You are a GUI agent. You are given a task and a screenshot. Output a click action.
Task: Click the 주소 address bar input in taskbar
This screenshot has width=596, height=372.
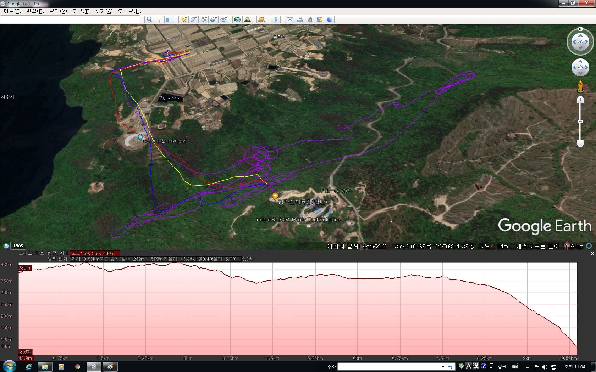pos(390,367)
